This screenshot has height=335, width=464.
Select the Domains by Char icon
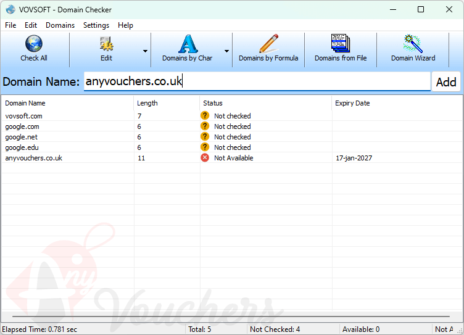point(188,44)
